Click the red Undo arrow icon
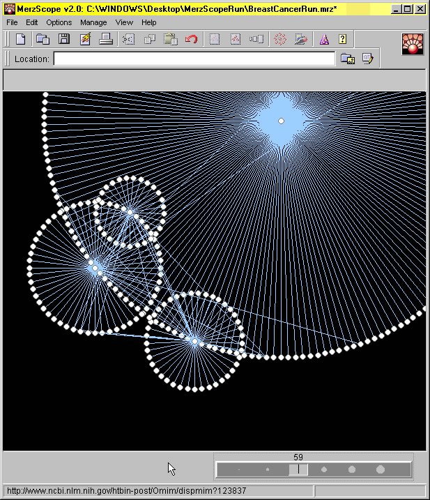Image resolution: width=430 pixels, height=500 pixels. (191, 40)
